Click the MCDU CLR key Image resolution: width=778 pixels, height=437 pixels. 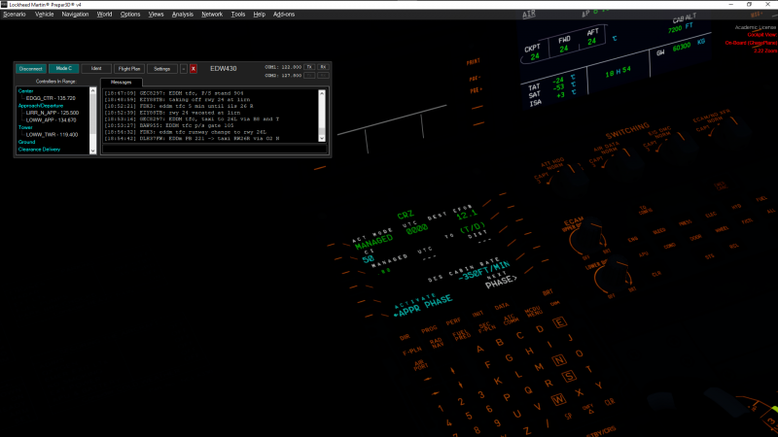[610, 402]
